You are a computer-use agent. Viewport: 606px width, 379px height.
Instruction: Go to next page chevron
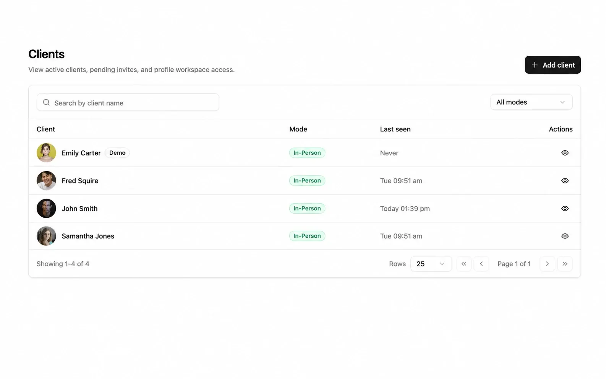click(x=547, y=264)
